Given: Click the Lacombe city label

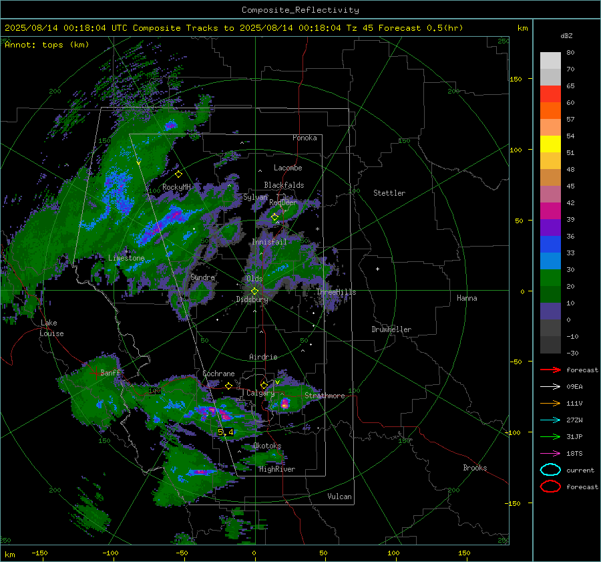Looking at the screenshot, I should (x=288, y=168).
